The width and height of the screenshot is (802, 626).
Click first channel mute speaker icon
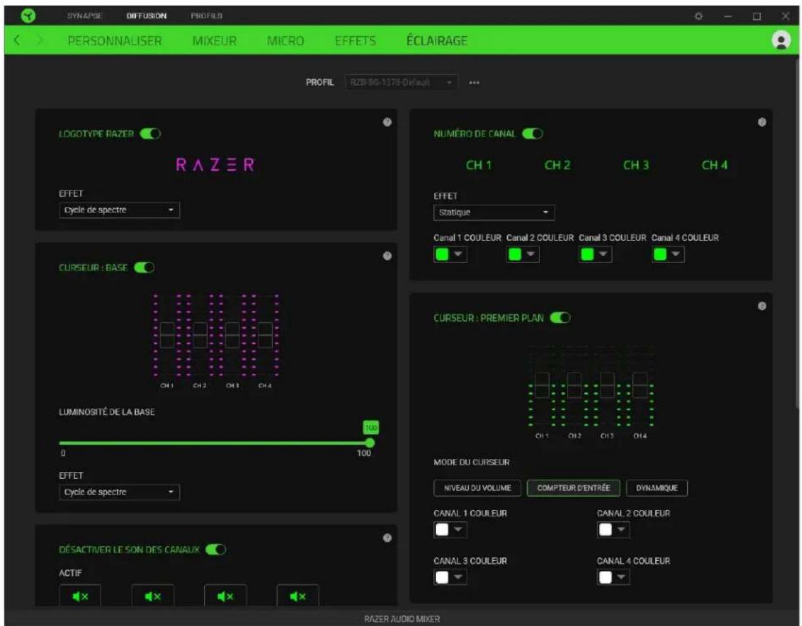coord(80,596)
